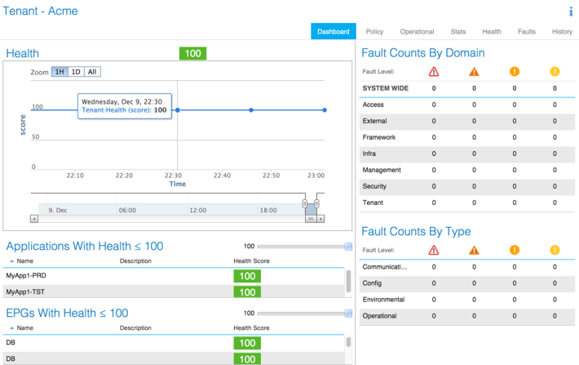The height and width of the screenshot is (365, 579).
Task: Click the 22:45 data point on health chart
Action: pyautogui.click(x=251, y=109)
